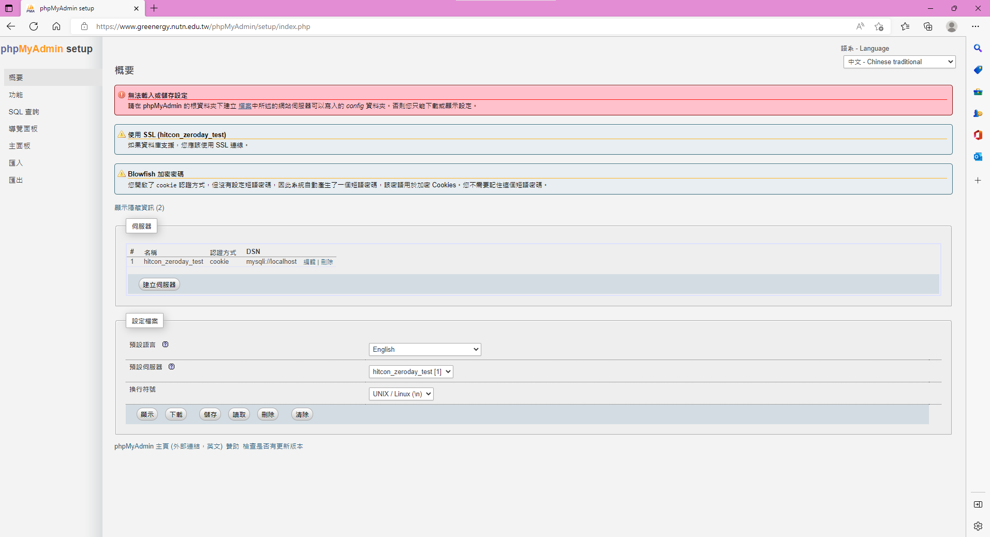Open the Favorites list icon

[905, 26]
